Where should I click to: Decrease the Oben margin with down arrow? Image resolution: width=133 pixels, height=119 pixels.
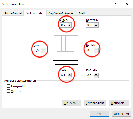pyautogui.click(x=70, y=26)
